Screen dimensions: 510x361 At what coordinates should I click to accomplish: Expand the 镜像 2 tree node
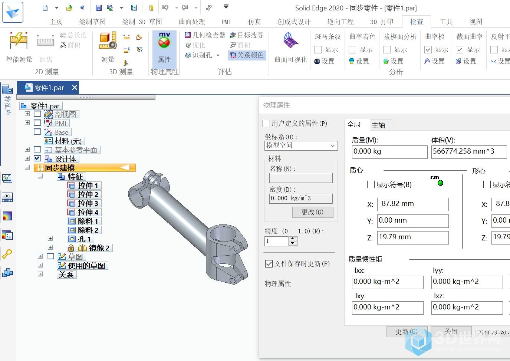50,247
